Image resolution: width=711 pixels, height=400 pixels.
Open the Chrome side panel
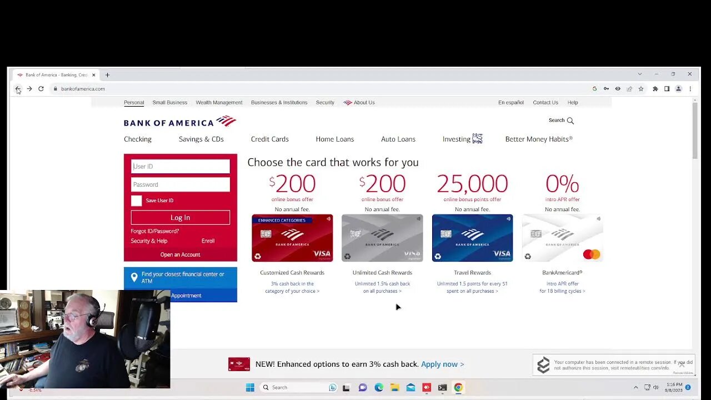coord(667,89)
